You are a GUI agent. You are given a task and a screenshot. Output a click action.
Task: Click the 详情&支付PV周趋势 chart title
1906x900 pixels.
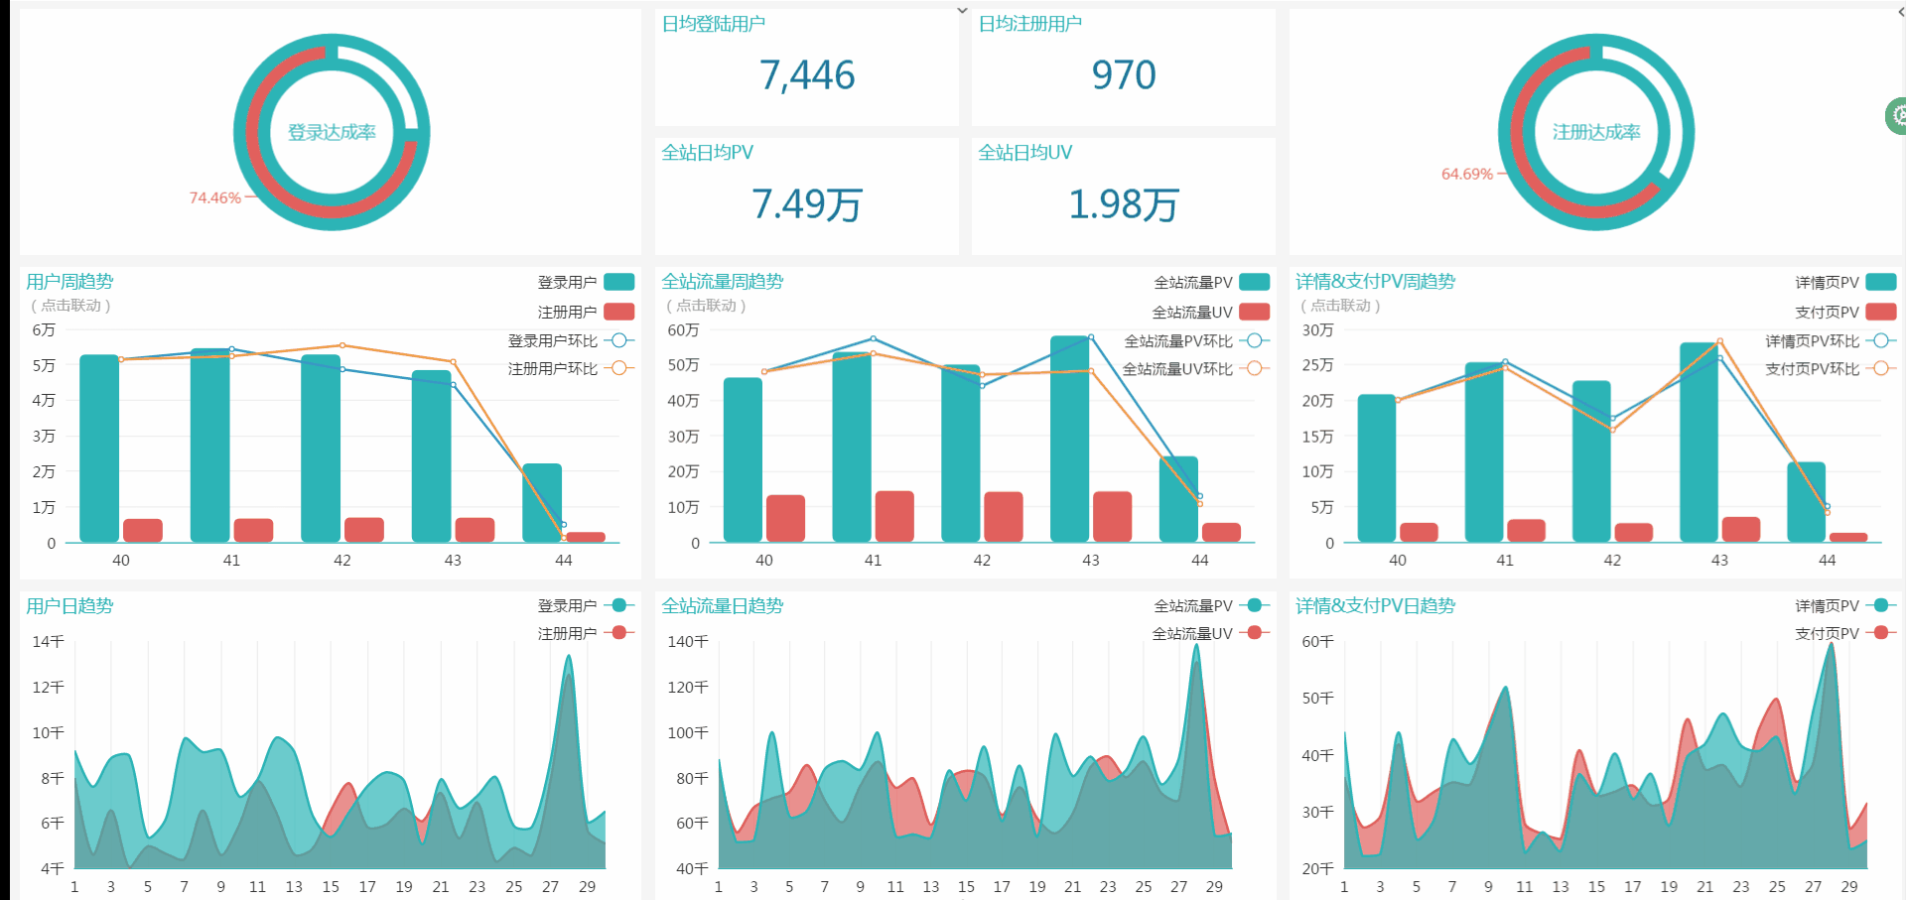[1375, 282]
